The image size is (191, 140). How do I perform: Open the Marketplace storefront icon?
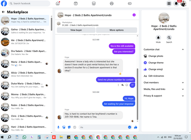point(94,3)
